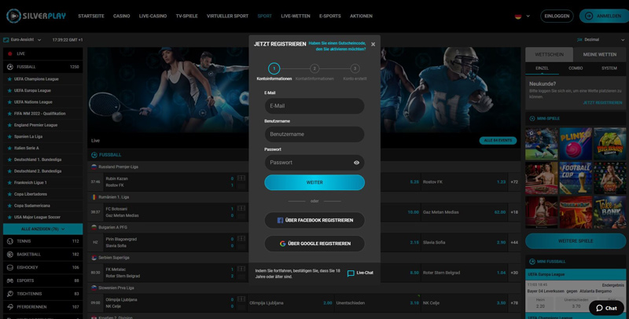This screenshot has height=319, width=629.
Task: Close the registration dialog
Action: click(x=373, y=44)
